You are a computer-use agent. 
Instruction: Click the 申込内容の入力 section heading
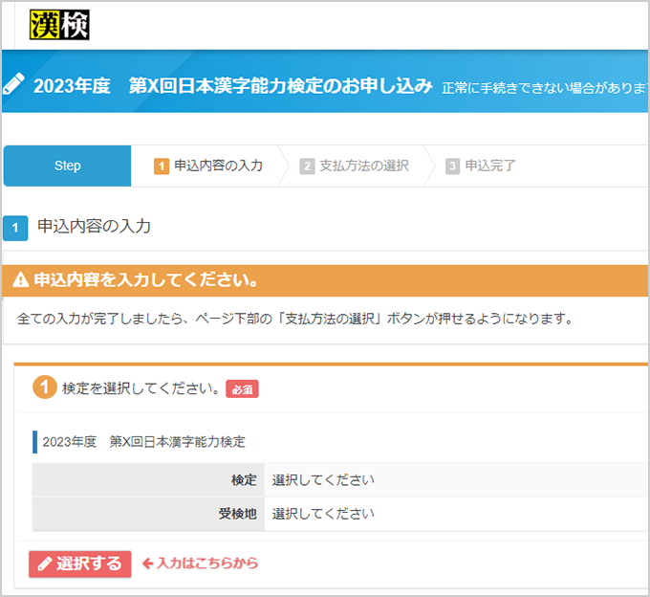coord(94,227)
